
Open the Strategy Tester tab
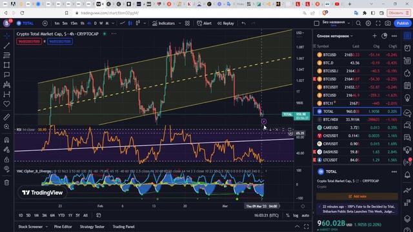point(92,227)
